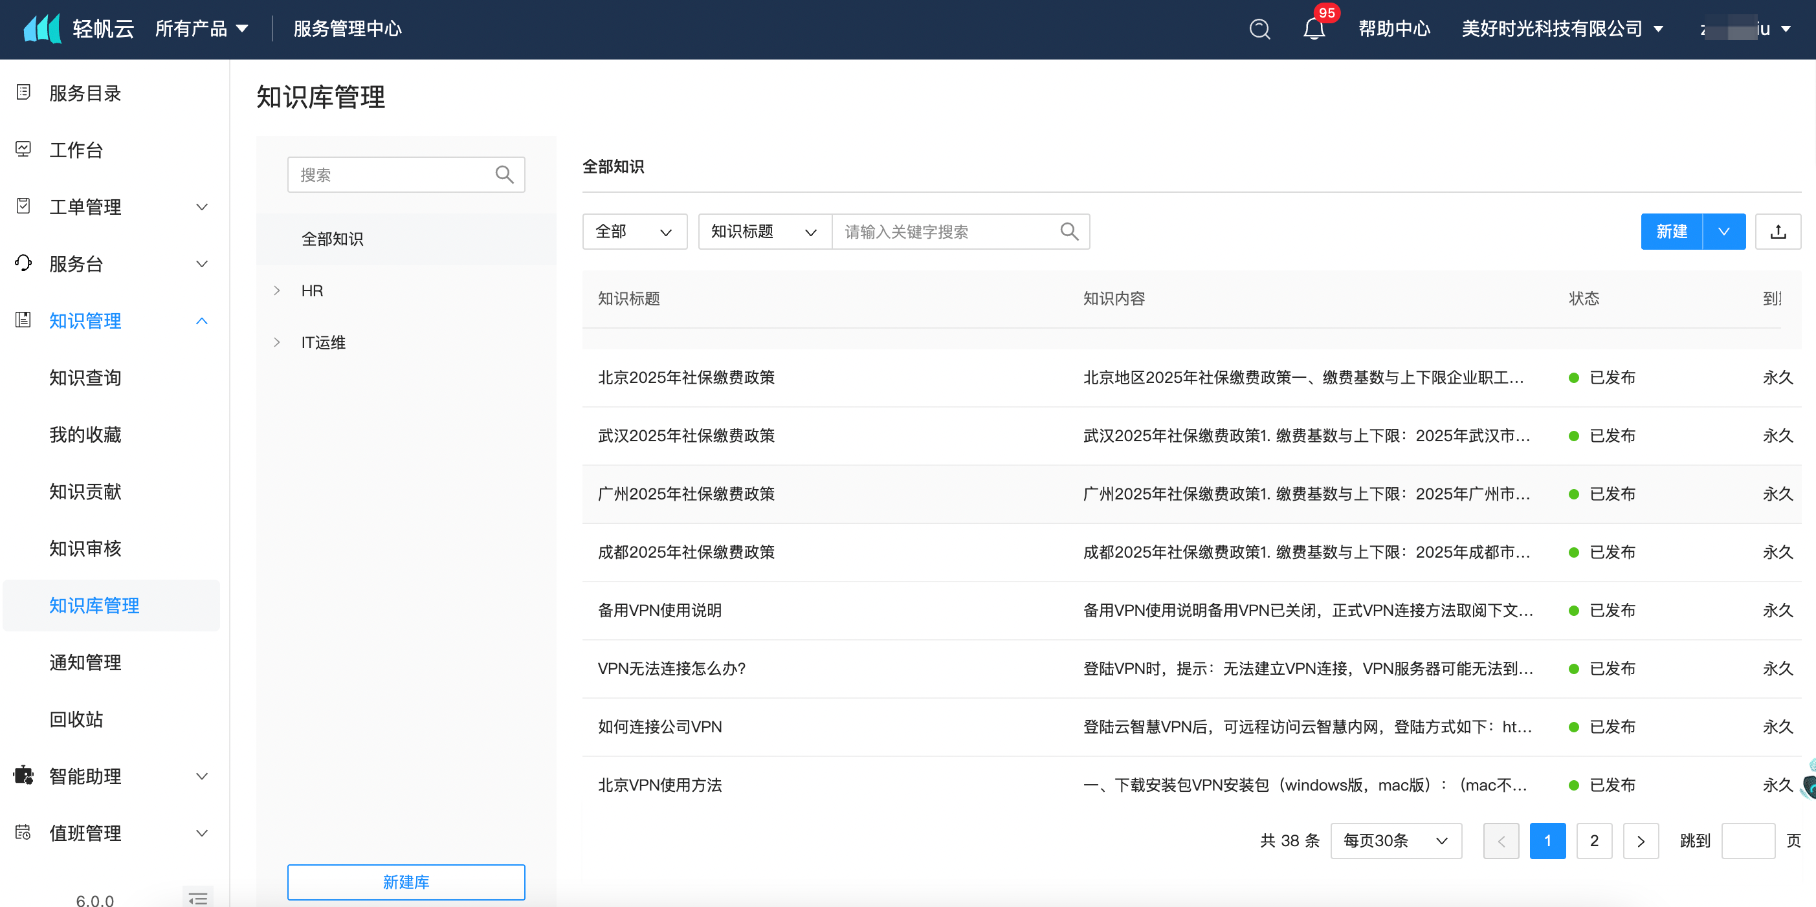The image size is (1816, 907).
Task: Click the notification bell icon
Action: pos(1313,29)
